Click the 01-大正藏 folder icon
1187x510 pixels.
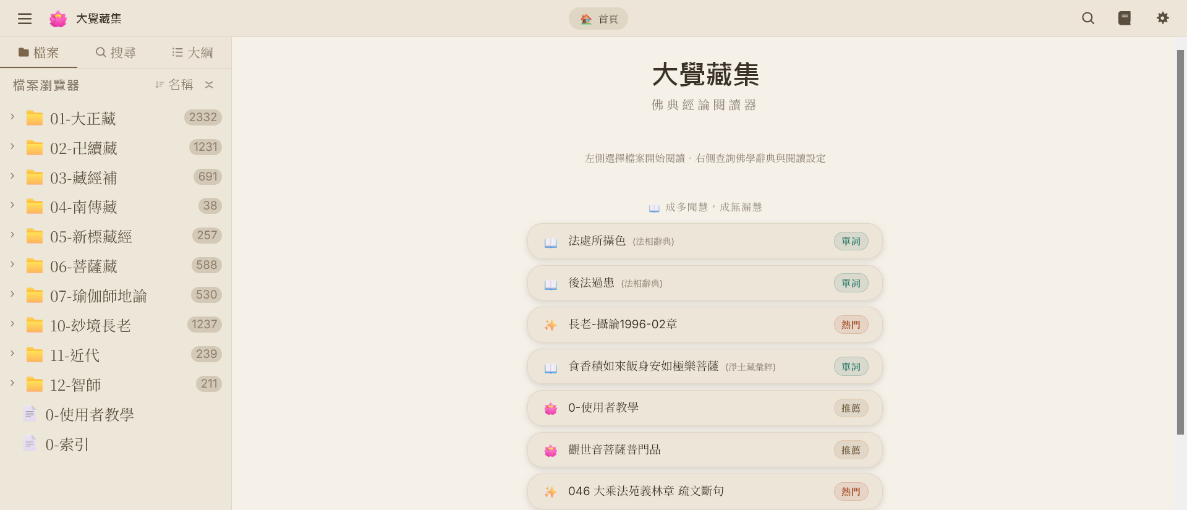pyautogui.click(x=35, y=117)
